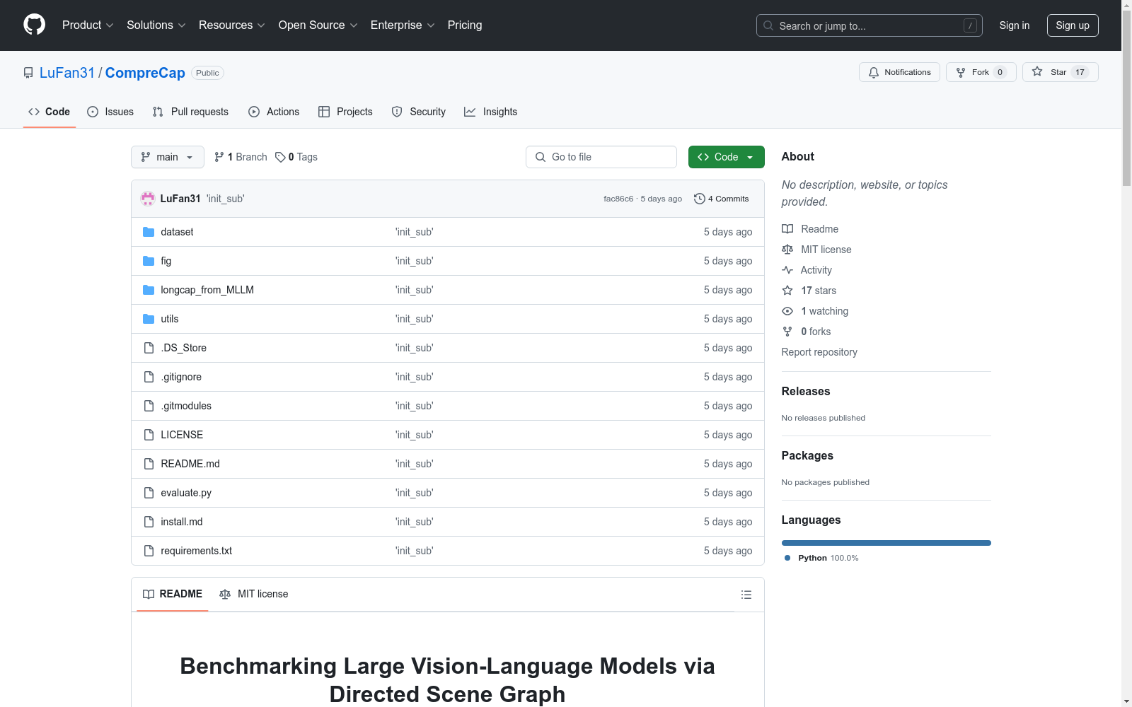The width and height of the screenshot is (1132, 707).
Task: Select the Code repository tab
Action: point(50,112)
